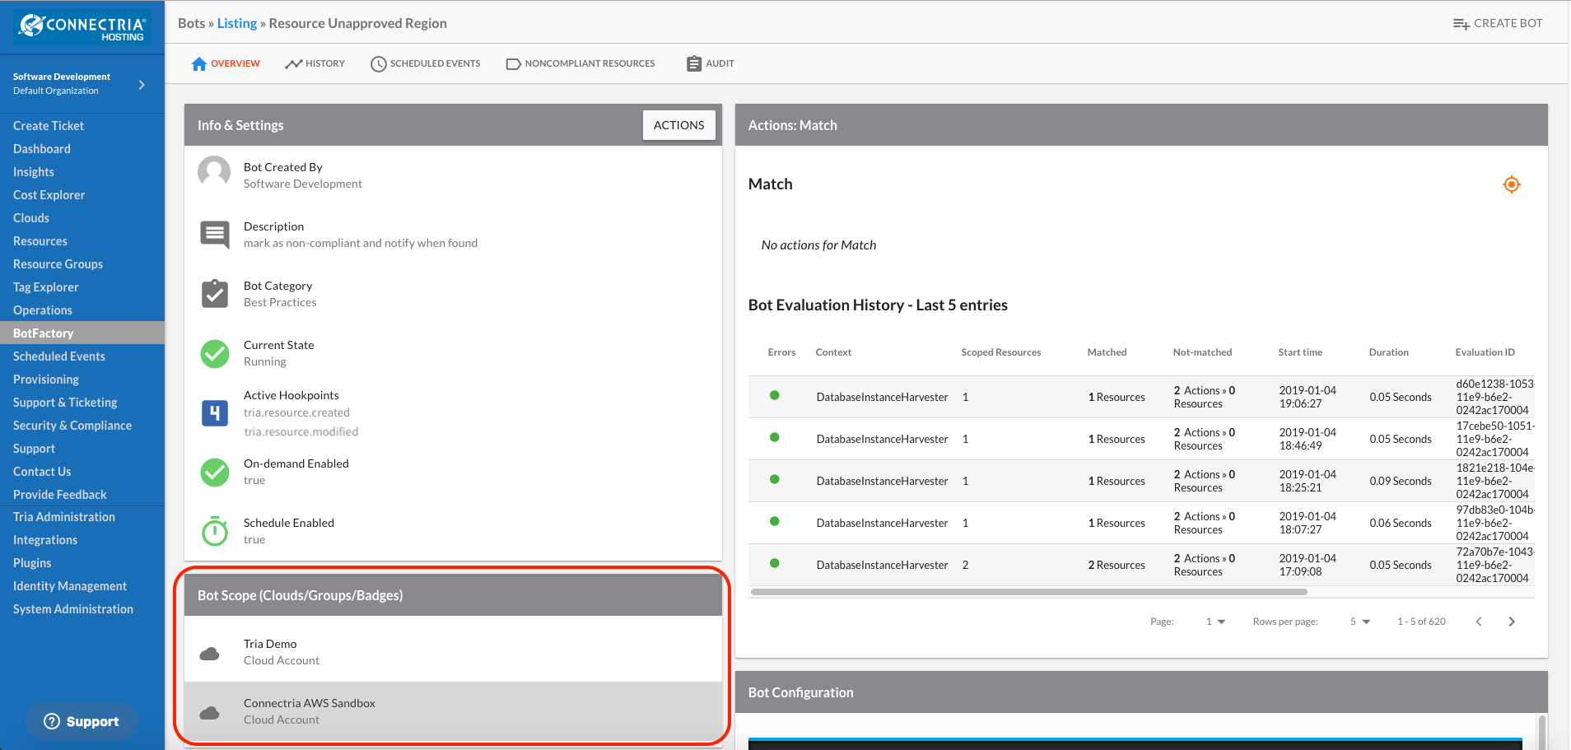Go to next page of evaluation history
1571x750 pixels.
pyautogui.click(x=1511, y=622)
